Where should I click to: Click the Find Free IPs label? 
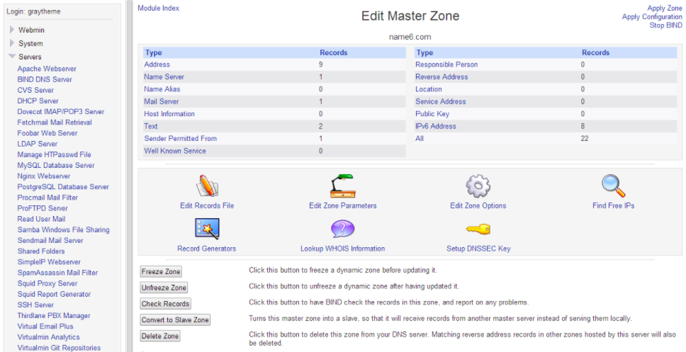(614, 205)
